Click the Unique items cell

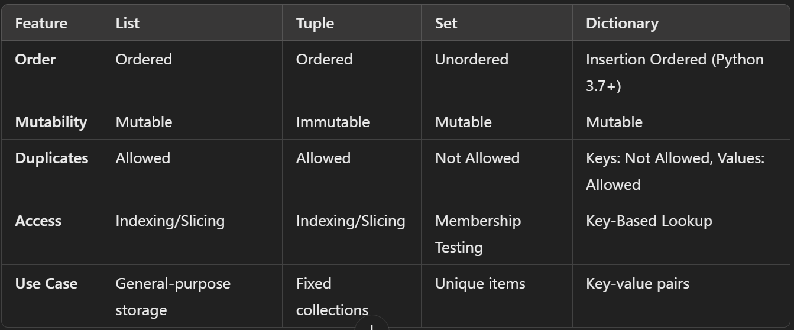[x=480, y=283]
